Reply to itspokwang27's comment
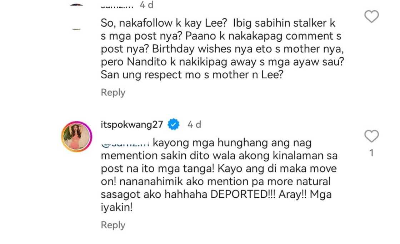Screen dimensions: 400x244 (x=113, y=225)
